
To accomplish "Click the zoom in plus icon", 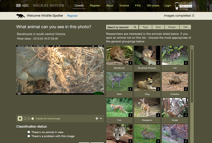I will point(97,118).
